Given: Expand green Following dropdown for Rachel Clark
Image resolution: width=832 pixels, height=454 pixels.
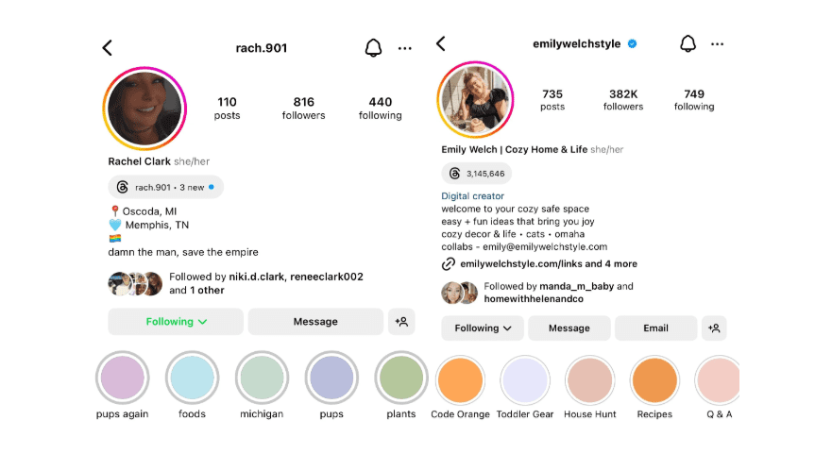Looking at the screenshot, I should click(176, 322).
